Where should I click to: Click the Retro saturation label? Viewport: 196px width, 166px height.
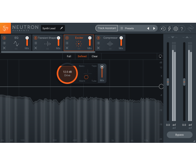coord(82,66)
